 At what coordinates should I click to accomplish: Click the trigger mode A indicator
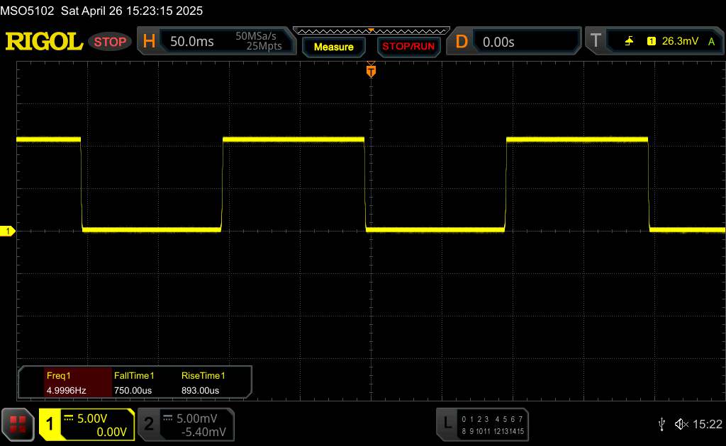(712, 42)
